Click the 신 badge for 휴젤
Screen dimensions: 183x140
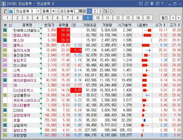coord(5,120)
